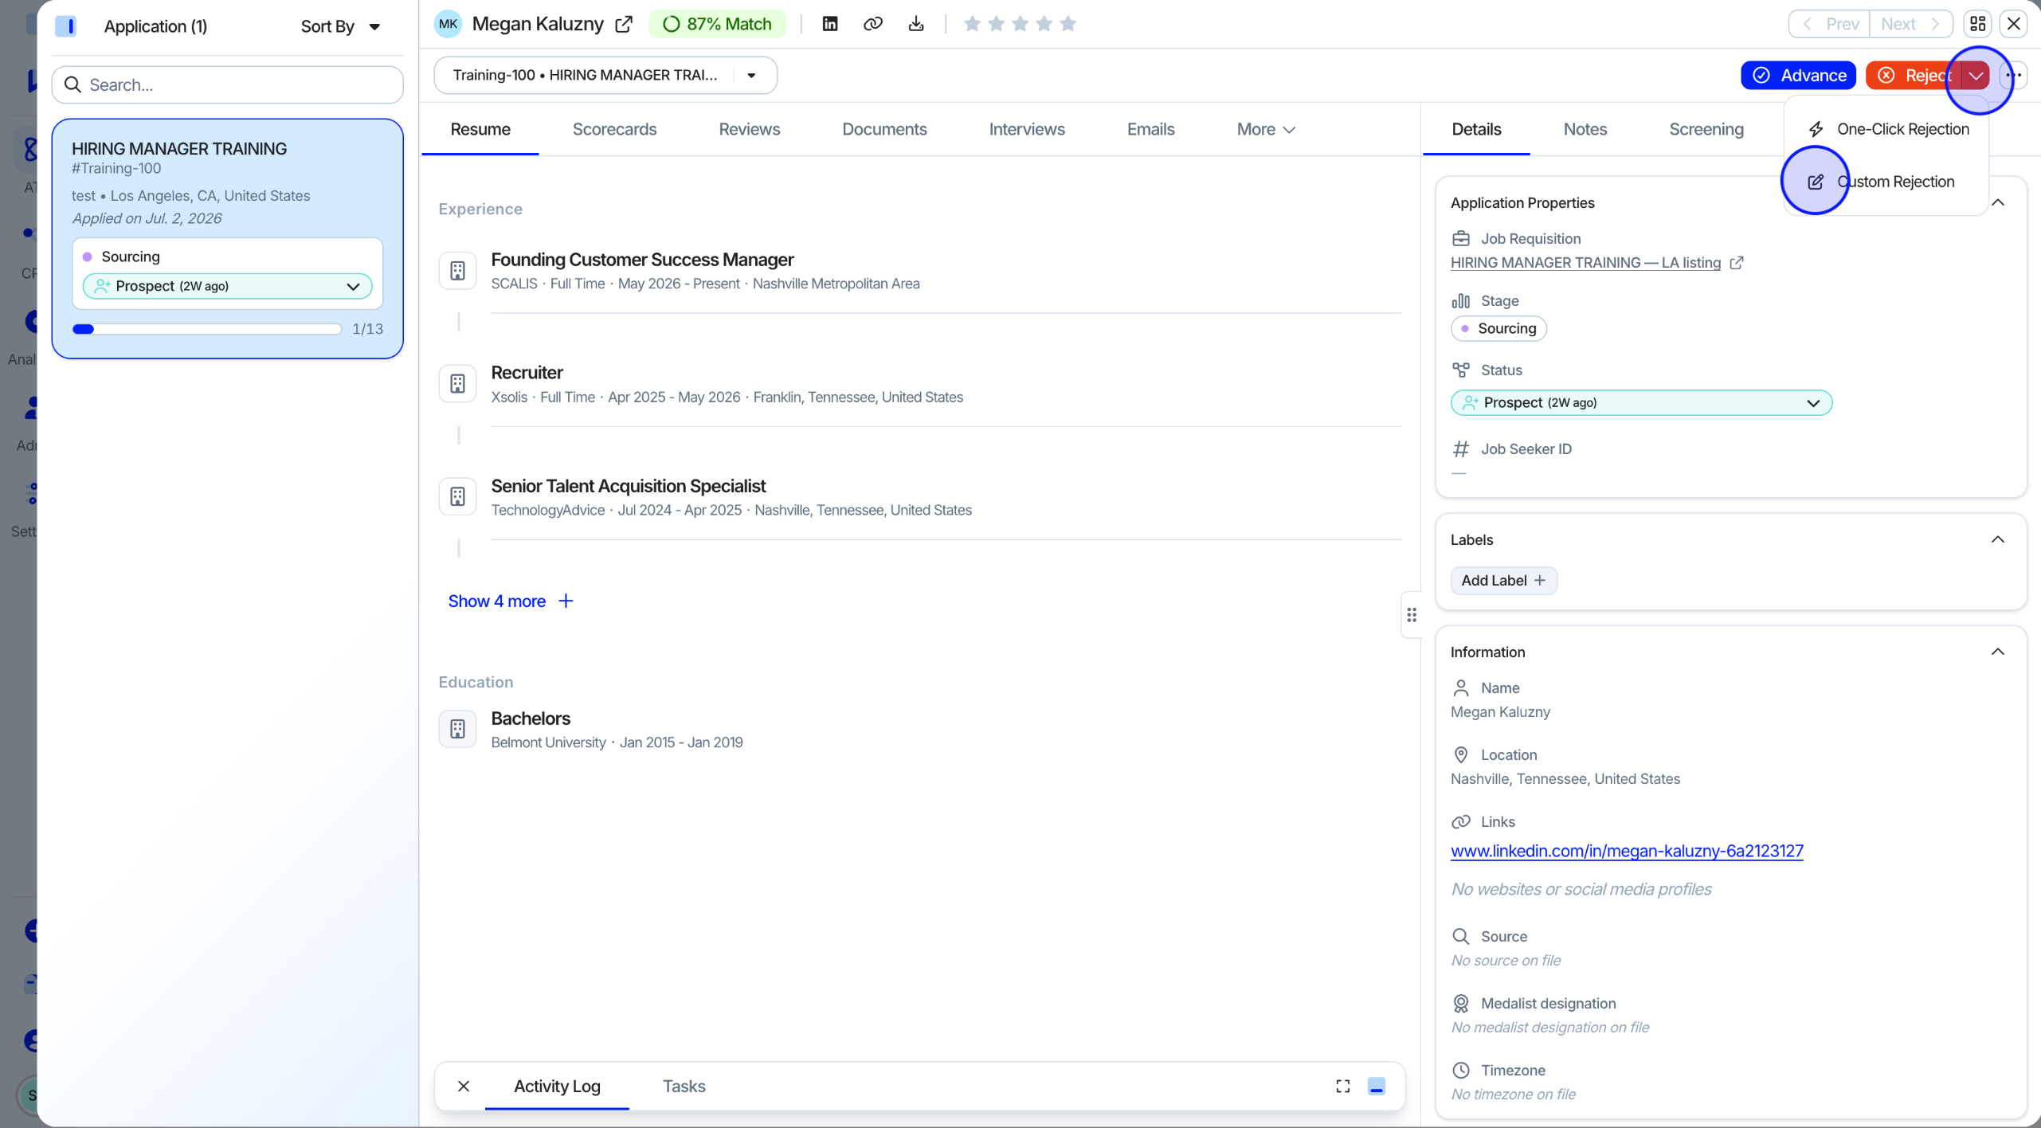The image size is (2041, 1128).
Task: Collapse the Information section
Action: coord(1998,652)
